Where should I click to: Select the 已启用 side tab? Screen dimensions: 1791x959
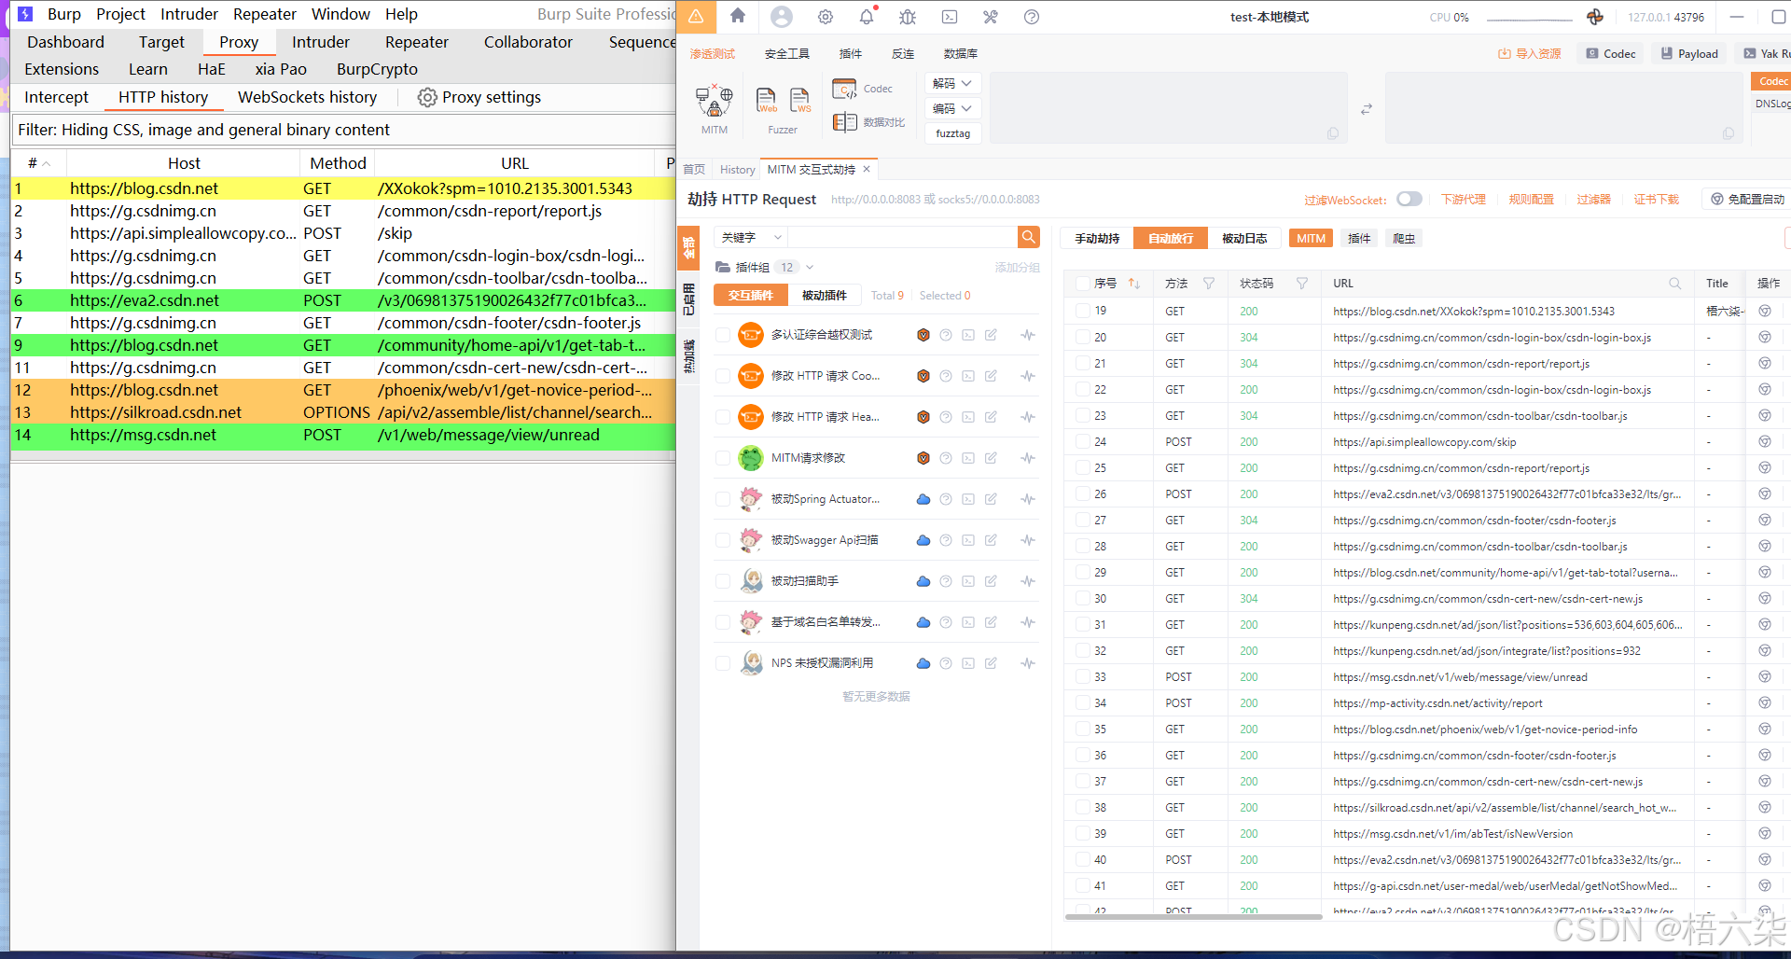(689, 299)
